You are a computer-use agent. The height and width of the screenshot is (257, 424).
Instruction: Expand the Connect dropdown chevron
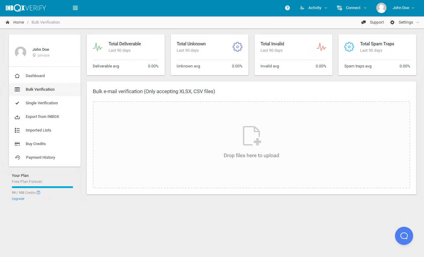tap(365, 8)
